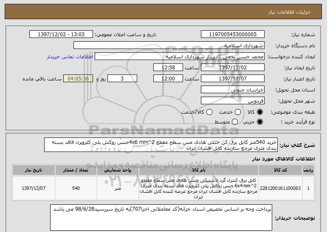This screenshot has width=327, height=232.
Task: Click the نام کالا column header
Action: click(x=199, y=170)
